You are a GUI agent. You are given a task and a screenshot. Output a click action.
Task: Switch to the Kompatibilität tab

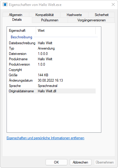pos(44,15)
